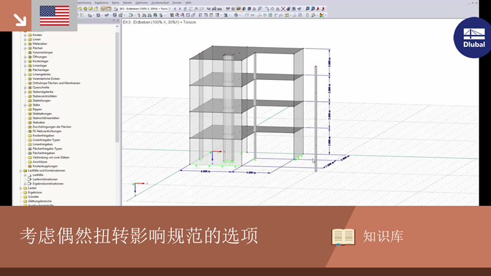
Task: Open the Hilfe menu
Action: (188, 3)
